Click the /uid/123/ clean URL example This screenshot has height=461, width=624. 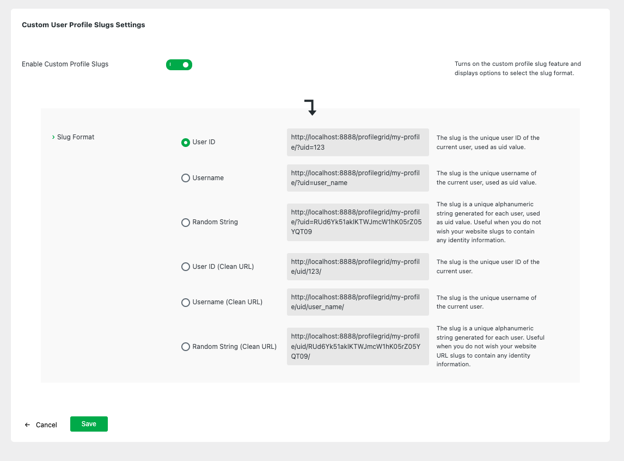(358, 267)
